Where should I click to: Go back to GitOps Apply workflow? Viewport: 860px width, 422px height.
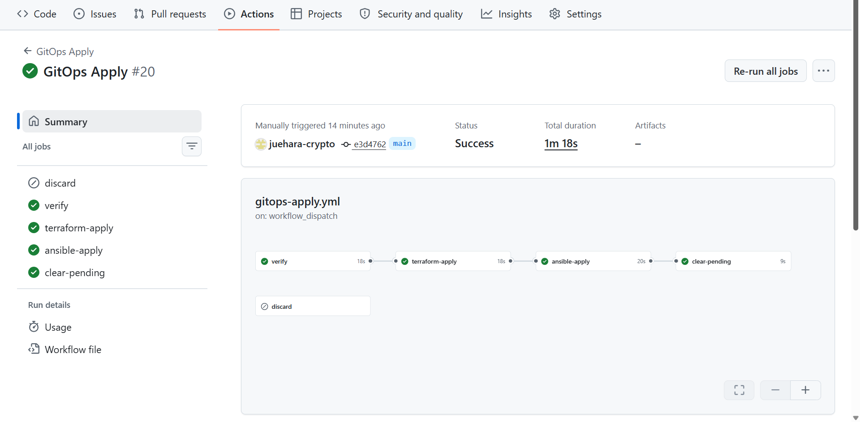click(59, 51)
